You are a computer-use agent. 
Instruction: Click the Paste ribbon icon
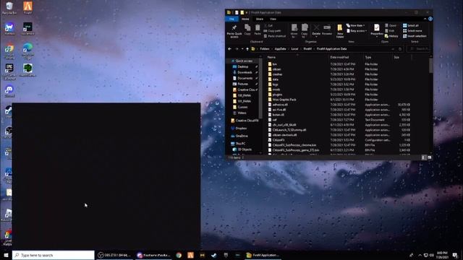tap(258, 30)
